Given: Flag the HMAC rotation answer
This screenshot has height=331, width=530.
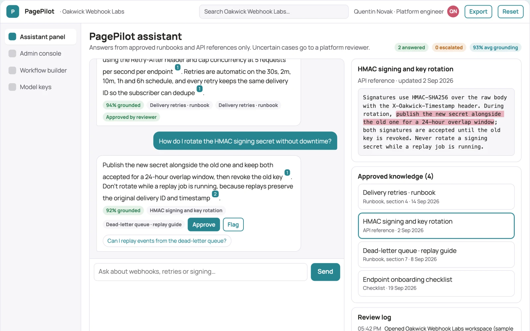Looking at the screenshot, I should pos(233,224).
